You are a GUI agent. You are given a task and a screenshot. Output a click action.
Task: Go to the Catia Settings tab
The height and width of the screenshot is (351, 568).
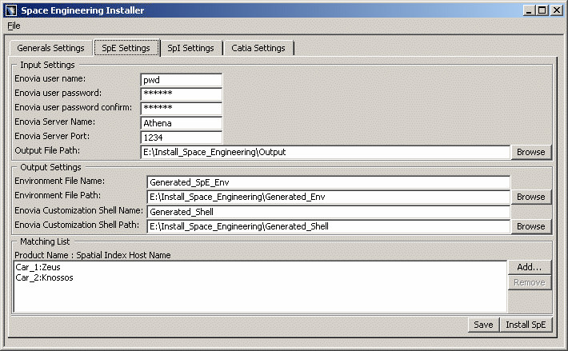[x=258, y=48]
